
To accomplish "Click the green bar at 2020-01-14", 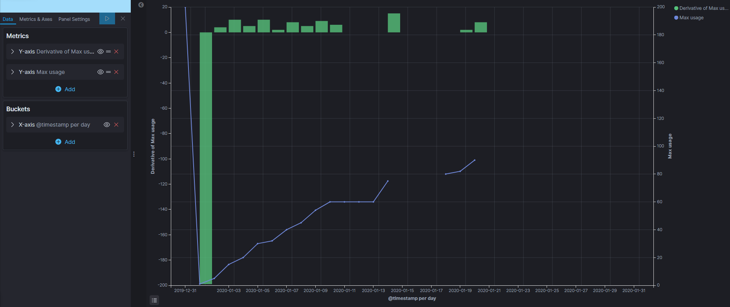I will [x=394, y=23].
